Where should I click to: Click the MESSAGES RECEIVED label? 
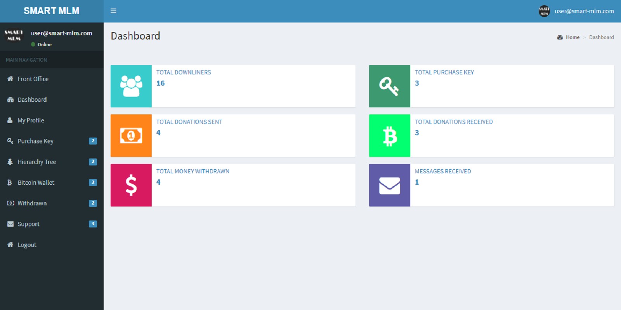click(x=443, y=171)
